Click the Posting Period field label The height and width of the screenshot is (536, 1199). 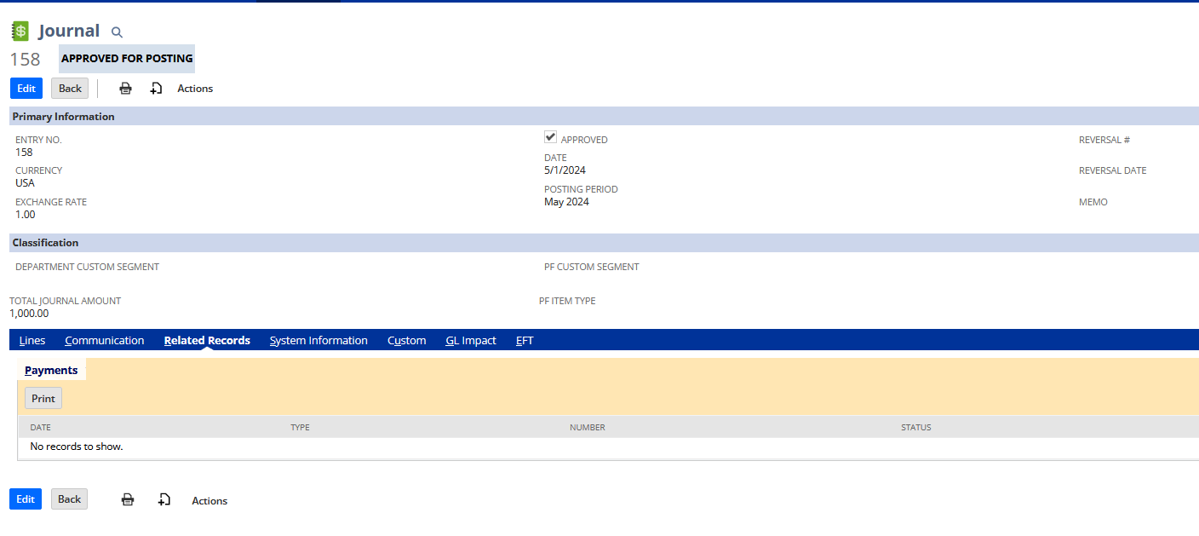point(582,189)
